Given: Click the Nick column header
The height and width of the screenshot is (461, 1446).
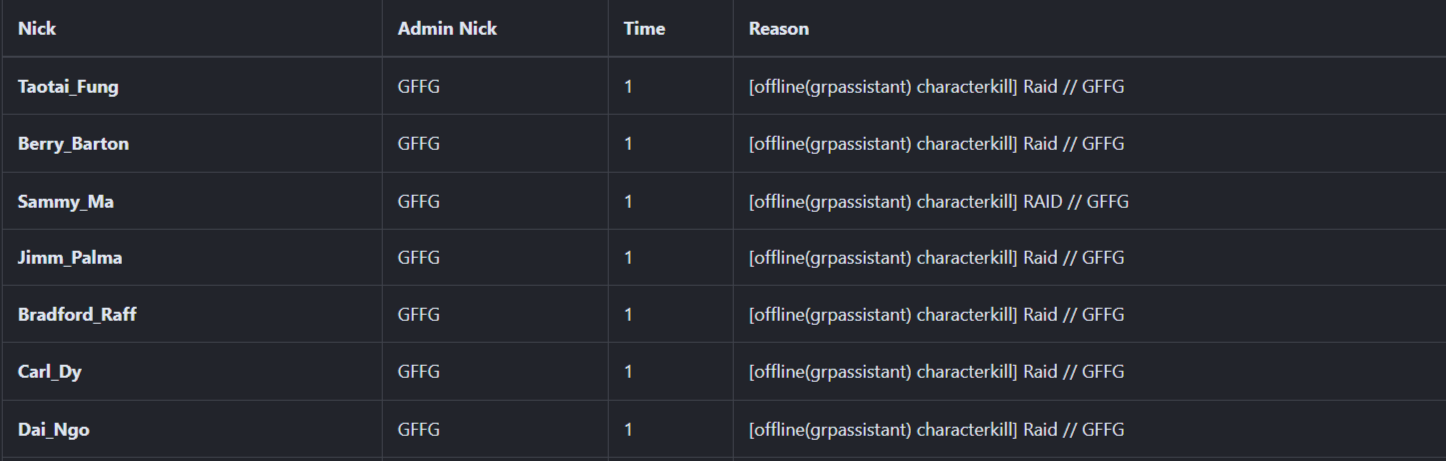Looking at the screenshot, I should (37, 29).
